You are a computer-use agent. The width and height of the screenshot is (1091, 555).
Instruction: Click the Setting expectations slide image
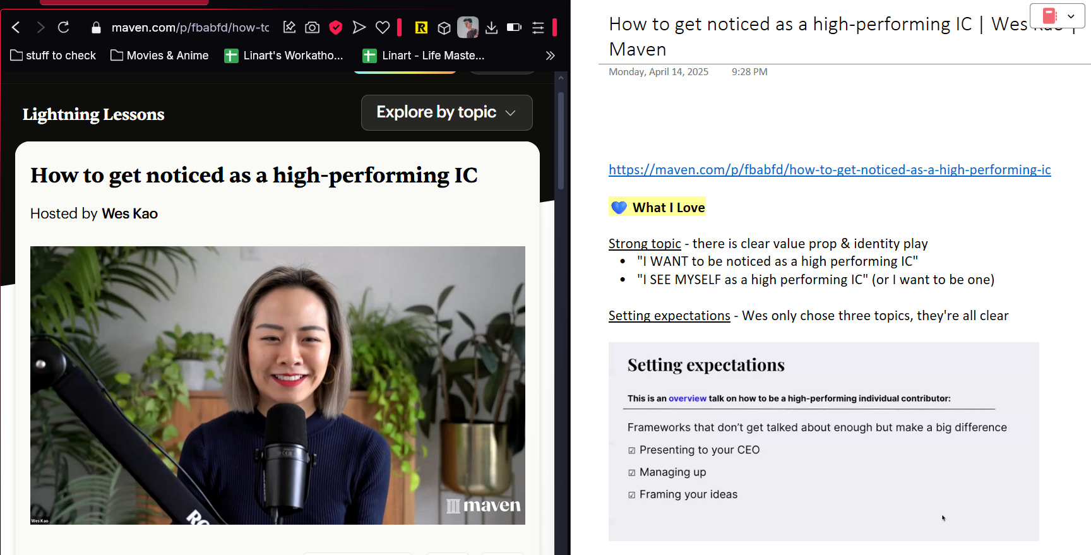click(x=824, y=441)
